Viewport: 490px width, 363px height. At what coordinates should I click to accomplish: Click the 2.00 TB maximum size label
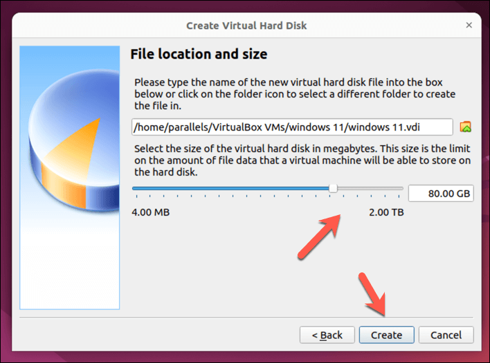tap(386, 212)
